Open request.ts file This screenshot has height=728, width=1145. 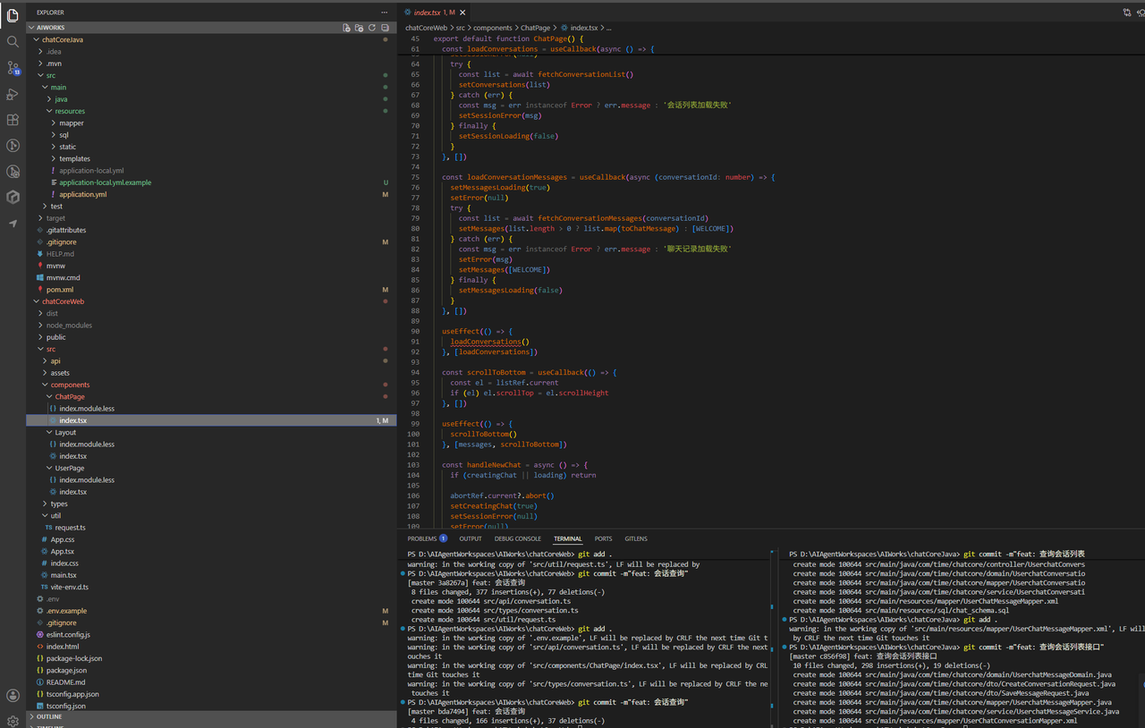tap(70, 528)
